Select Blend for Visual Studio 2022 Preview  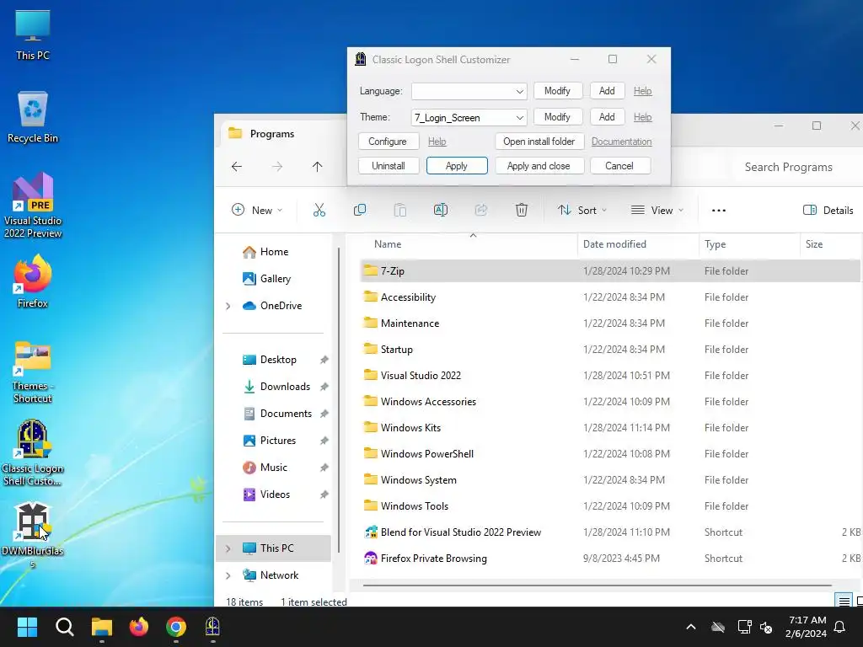610,532
